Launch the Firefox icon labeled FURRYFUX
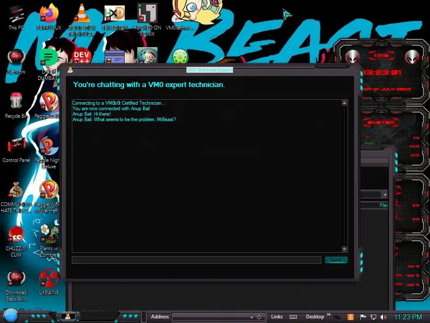The image size is (430, 323). (49, 17)
